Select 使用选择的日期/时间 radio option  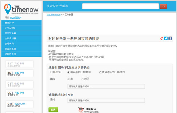point(100,72)
